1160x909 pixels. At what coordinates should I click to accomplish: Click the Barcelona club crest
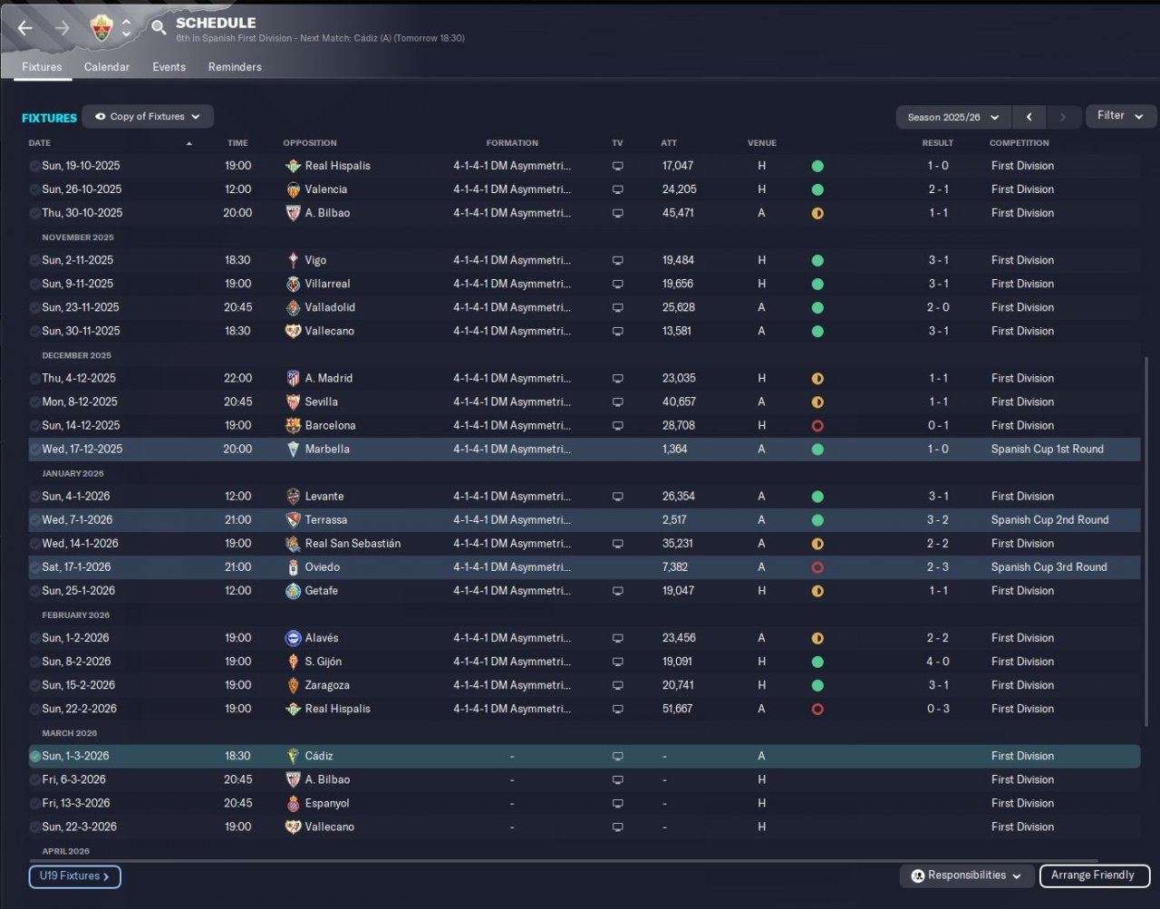[293, 425]
